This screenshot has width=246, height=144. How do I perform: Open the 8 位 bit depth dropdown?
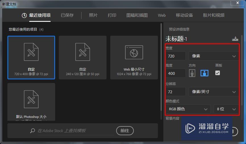click(226, 109)
